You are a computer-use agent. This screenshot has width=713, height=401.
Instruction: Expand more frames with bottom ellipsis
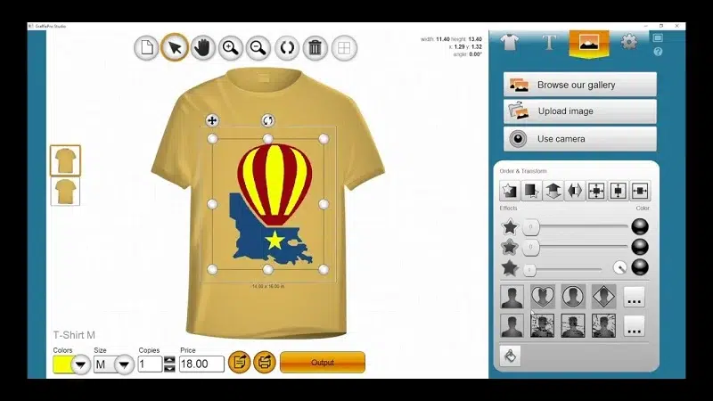click(x=634, y=326)
